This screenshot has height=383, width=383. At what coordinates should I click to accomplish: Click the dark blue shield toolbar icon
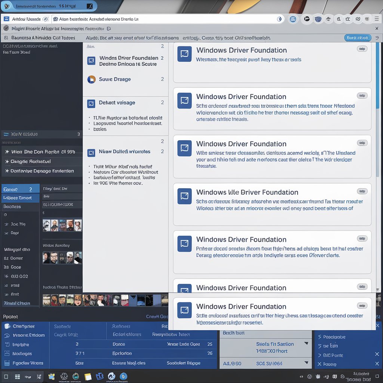[x=318, y=19]
